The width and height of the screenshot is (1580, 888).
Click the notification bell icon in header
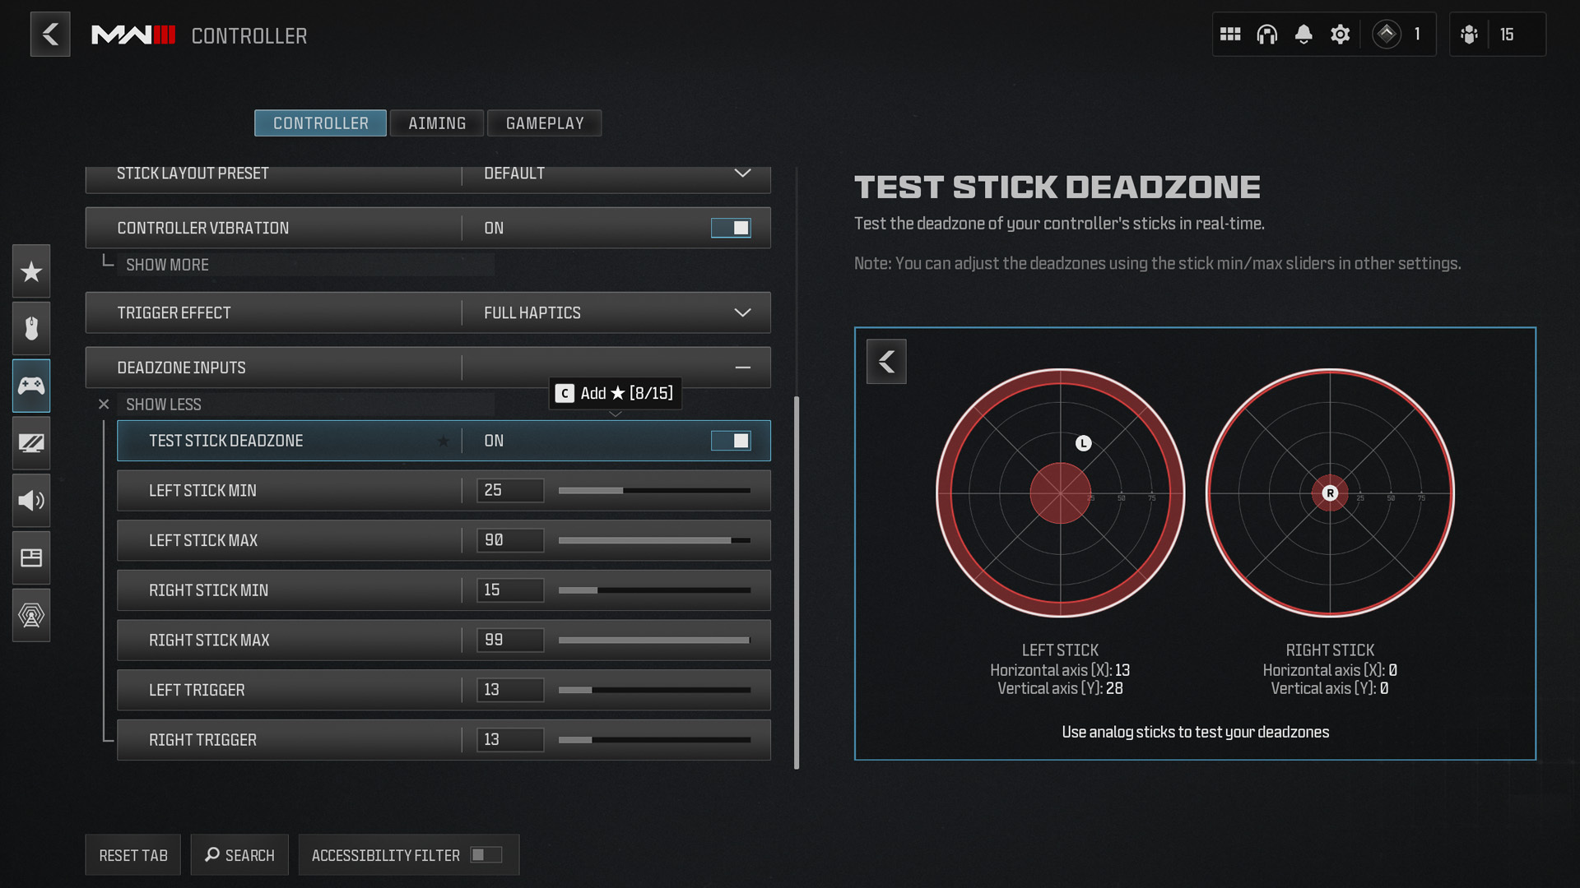point(1301,35)
